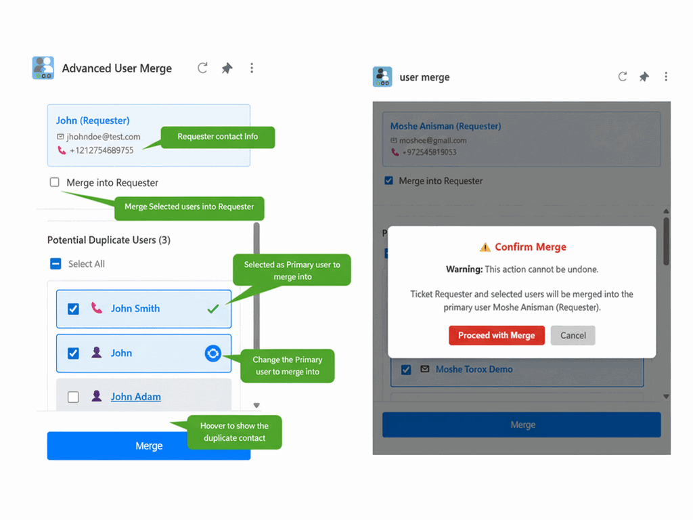Click the down arrow of the duplicates scrollbar
693x520 pixels.
click(256, 404)
